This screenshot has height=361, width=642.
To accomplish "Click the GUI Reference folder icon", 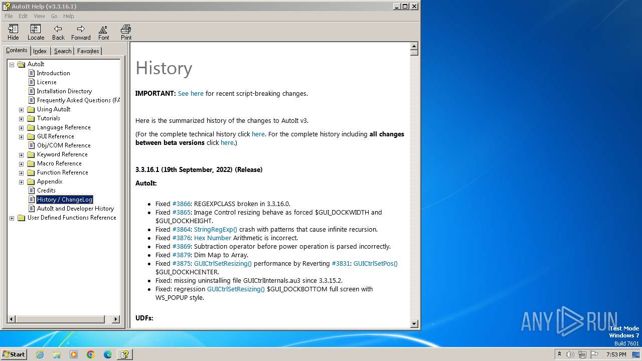I will 31,136.
